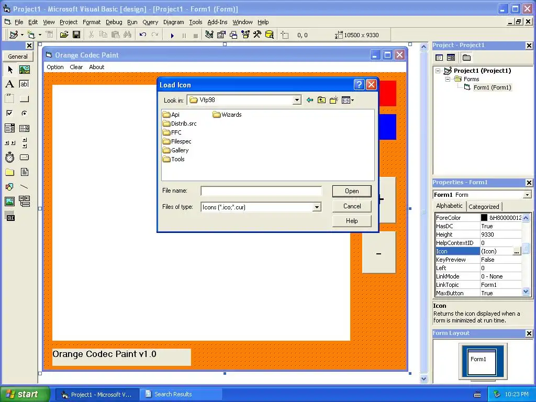Select the OptionButton control tool
Image resolution: width=536 pixels, height=402 pixels.
click(x=24, y=113)
